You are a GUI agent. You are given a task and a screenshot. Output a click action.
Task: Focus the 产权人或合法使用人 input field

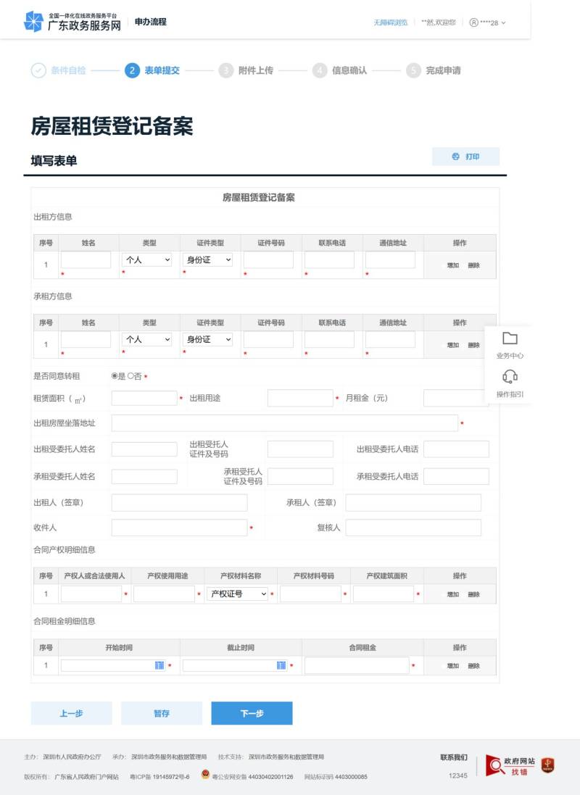[x=91, y=594]
